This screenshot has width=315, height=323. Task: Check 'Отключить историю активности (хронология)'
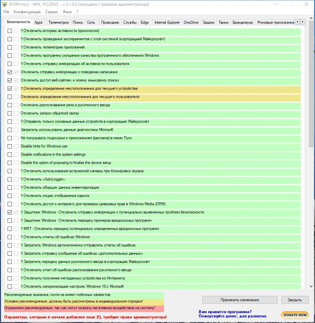[10, 31]
